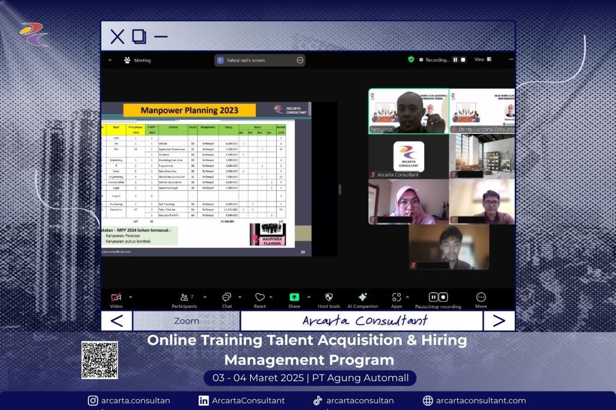Image resolution: width=616 pixels, height=410 pixels.
Task: Open the More options menu
Action: click(481, 297)
